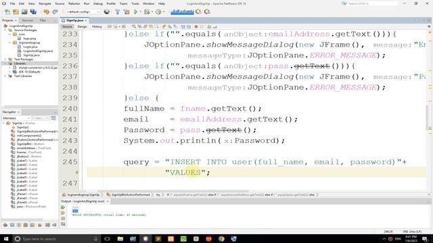The image size is (433, 243).
Task: Select LoginAndSignUp.java in the project tree
Action: coord(38,51)
